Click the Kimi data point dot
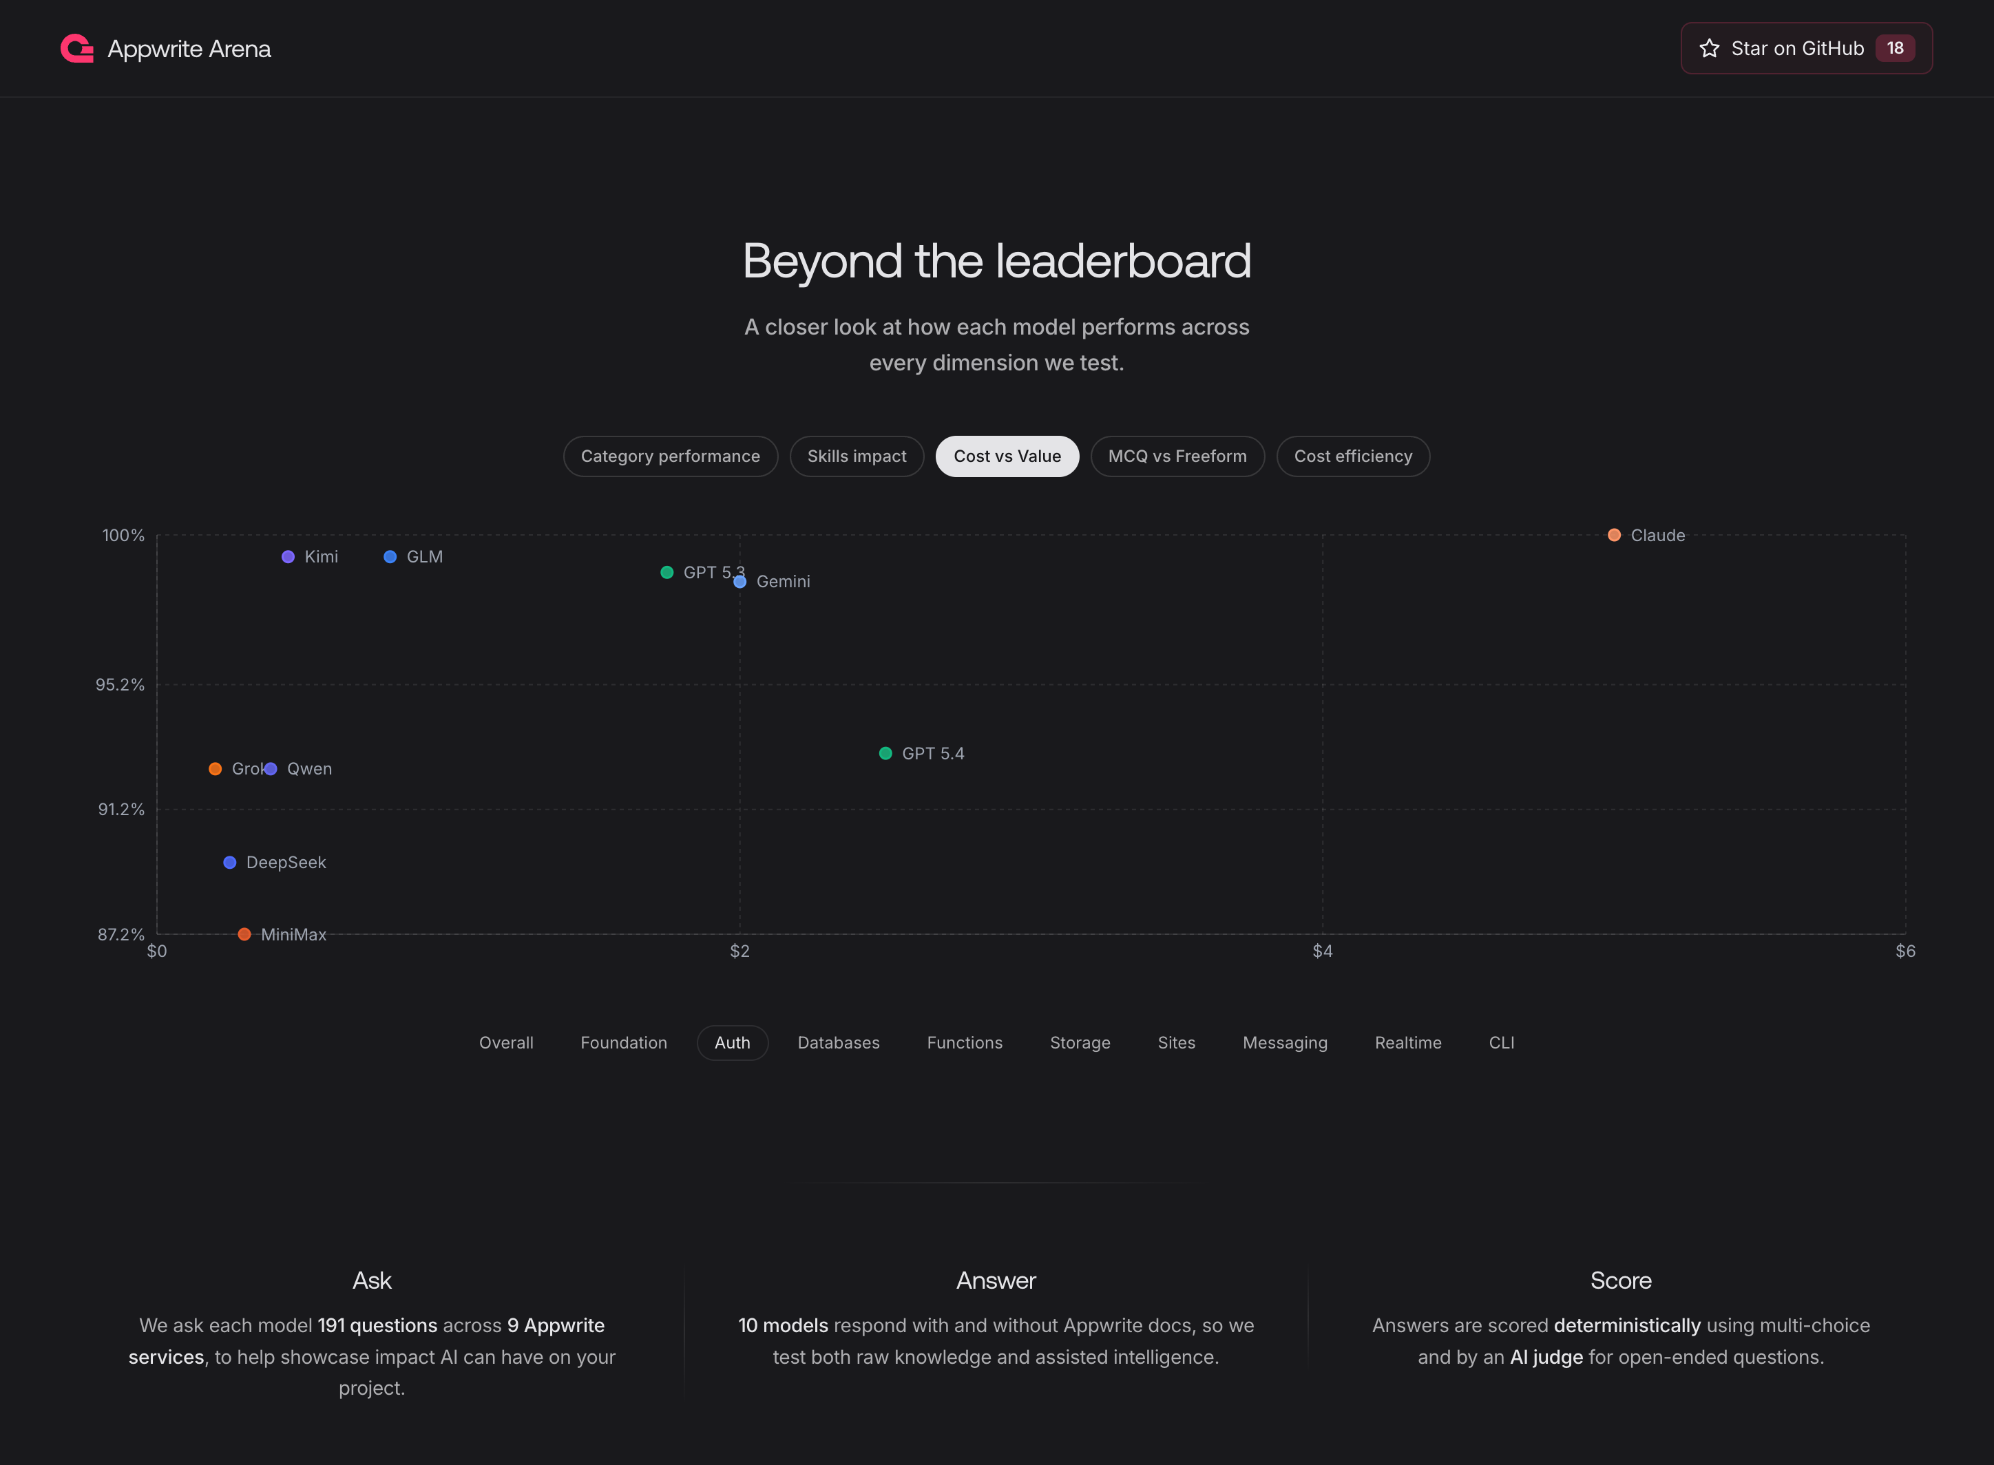Screen dimensions: 1994x1465 287,557
